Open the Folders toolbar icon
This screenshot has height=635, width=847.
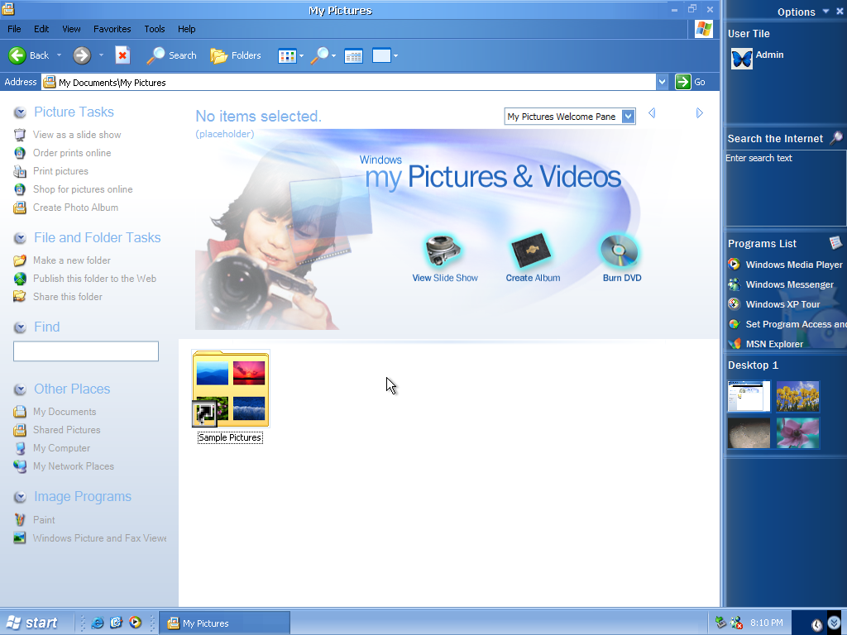point(235,55)
